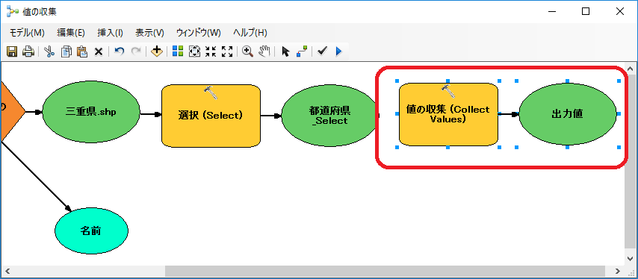Click the Validate model checkmark
Image resolution: width=638 pixels, height=279 pixels.
tap(322, 51)
